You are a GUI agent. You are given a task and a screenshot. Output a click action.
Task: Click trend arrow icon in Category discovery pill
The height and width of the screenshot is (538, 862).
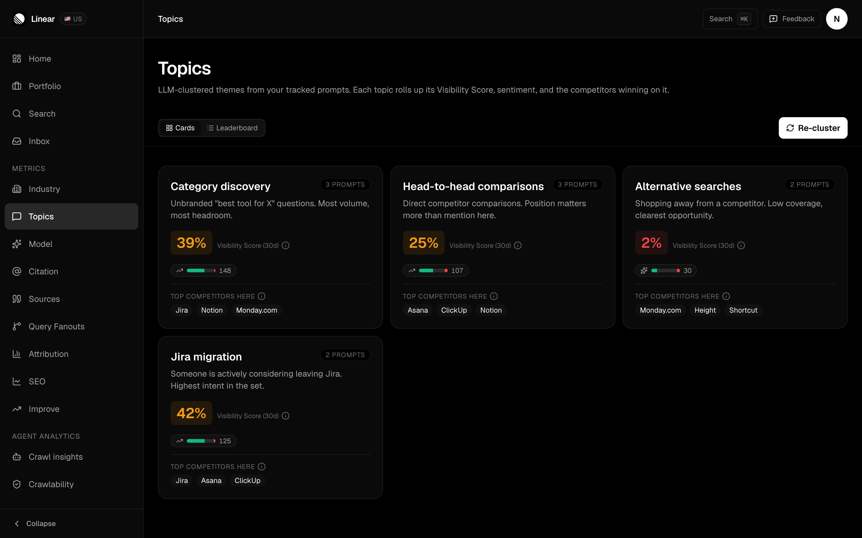coord(180,270)
